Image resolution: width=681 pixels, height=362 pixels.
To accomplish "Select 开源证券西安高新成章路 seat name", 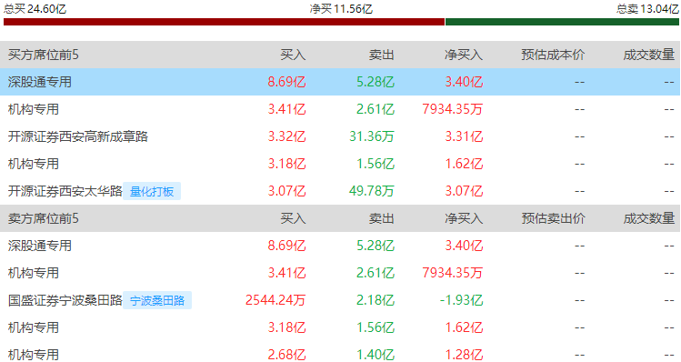I will [x=78, y=136].
